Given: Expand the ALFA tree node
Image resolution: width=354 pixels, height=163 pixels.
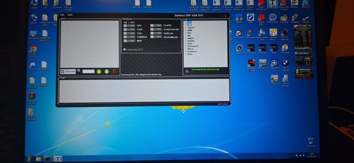Looking at the screenshot, I should pyautogui.click(x=186, y=25).
